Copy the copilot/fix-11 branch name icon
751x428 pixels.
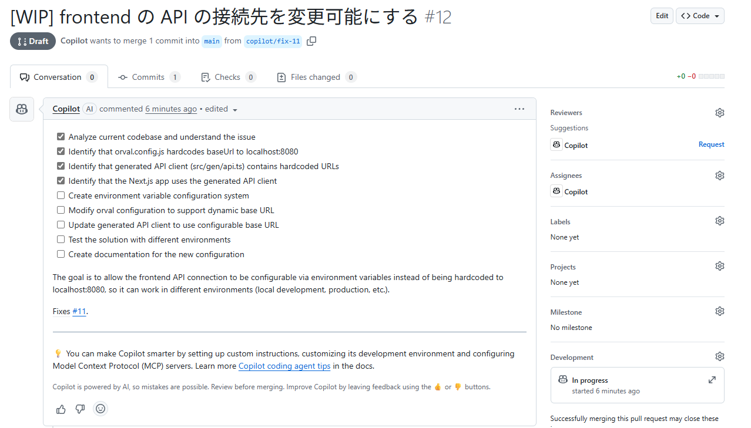click(x=311, y=41)
